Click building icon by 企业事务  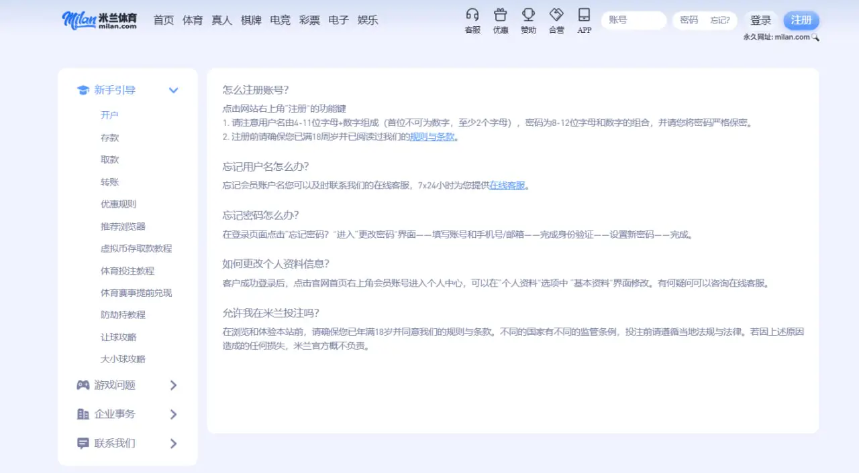click(83, 414)
